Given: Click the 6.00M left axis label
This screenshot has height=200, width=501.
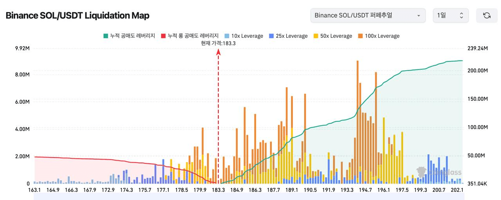Looking at the screenshot, I should point(22,102).
